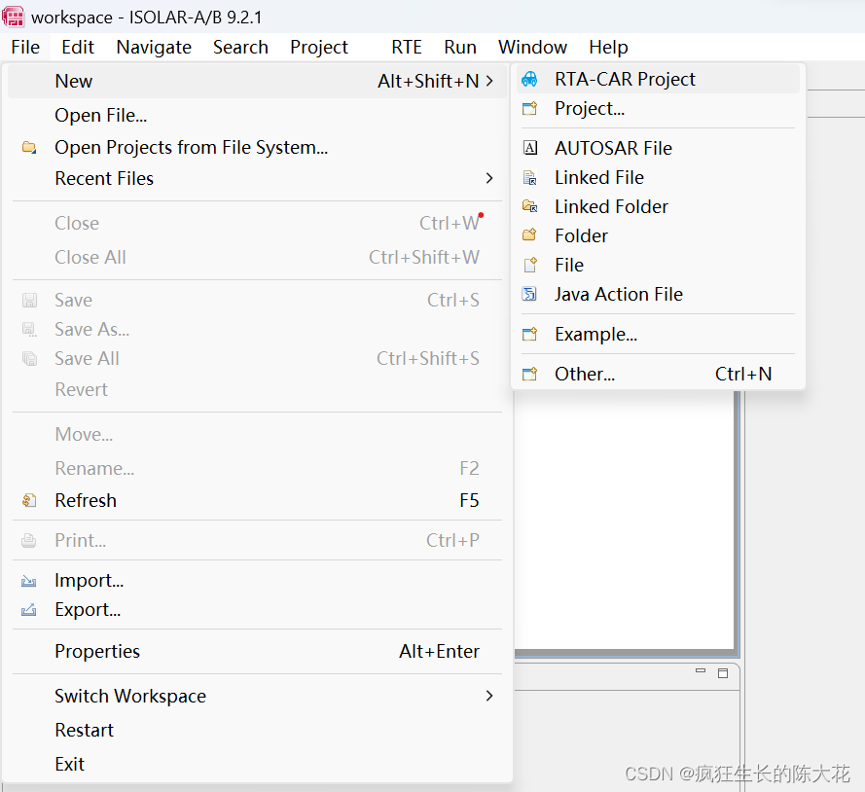Create a new Linked File
865x792 pixels.
coord(598,177)
